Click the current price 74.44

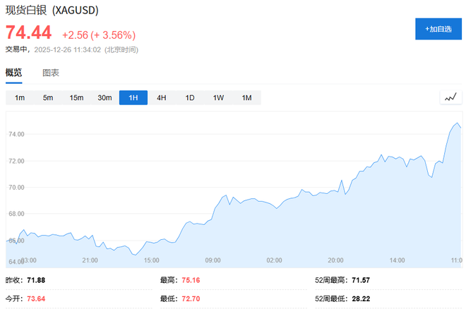(29, 33)
